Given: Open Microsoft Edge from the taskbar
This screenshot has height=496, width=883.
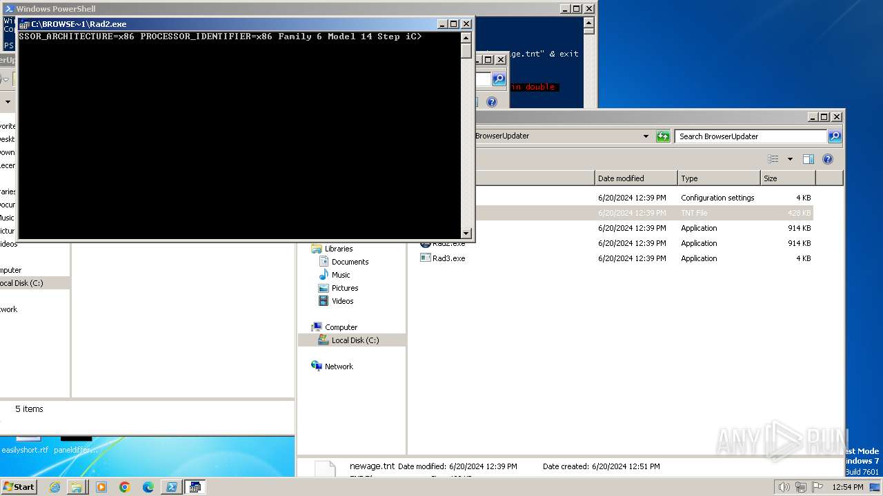Looking at the screenshot, I should click(x=148, y=487).
